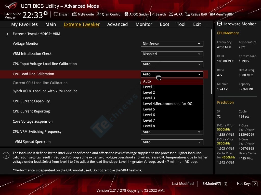The height and width of the screenshot is (195, 261).
Task: Launch the MemTest86 icon
Action: point(212,14)
